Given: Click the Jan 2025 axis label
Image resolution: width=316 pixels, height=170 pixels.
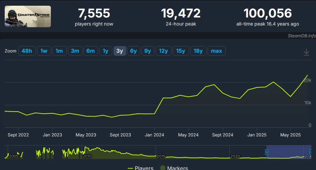Looking at the screenshot, I should click(x=257, y=135).
